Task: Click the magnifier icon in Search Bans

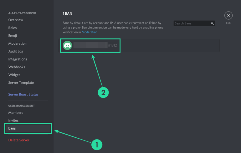Action: 212,23
